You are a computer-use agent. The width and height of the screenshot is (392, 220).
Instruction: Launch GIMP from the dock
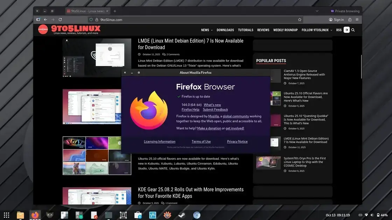tap(50, 215)
